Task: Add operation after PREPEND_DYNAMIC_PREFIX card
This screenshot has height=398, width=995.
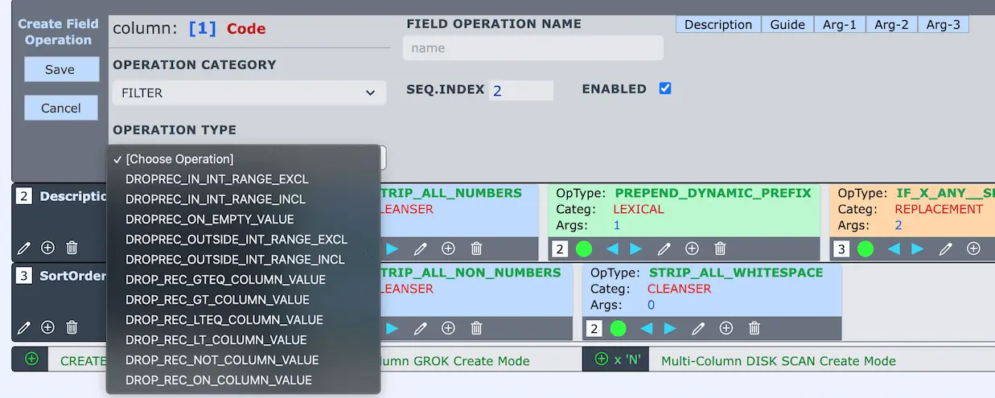Action: pos(692,248)
